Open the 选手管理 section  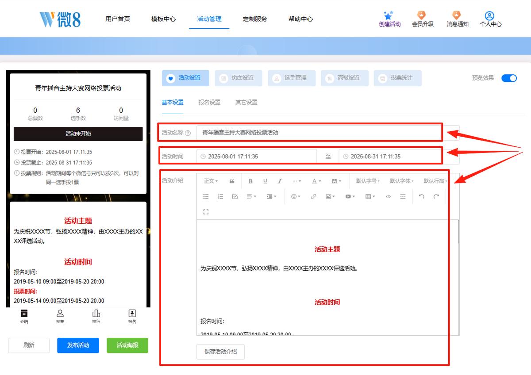(x=292, y=78)
